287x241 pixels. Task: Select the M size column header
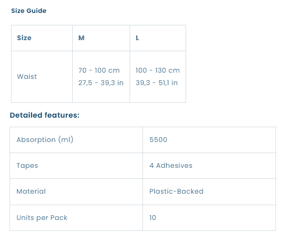click(x=101, y=38)
